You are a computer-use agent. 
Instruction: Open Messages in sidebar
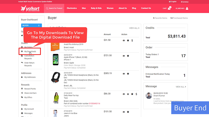(28, 113)
